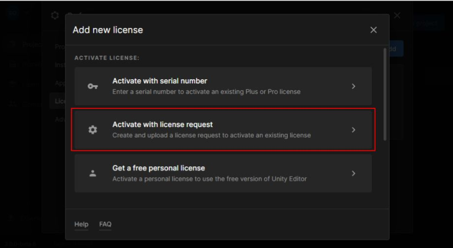Select the Licenses tab in Preferences sidebar

click(x=58, y=101)
